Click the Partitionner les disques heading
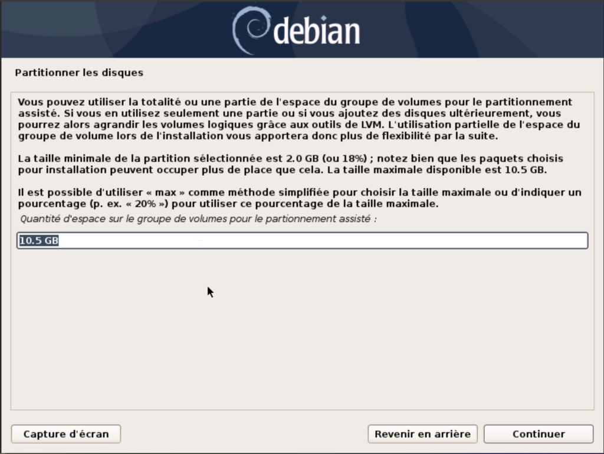 pyautogui.click(x=79, y=73)
